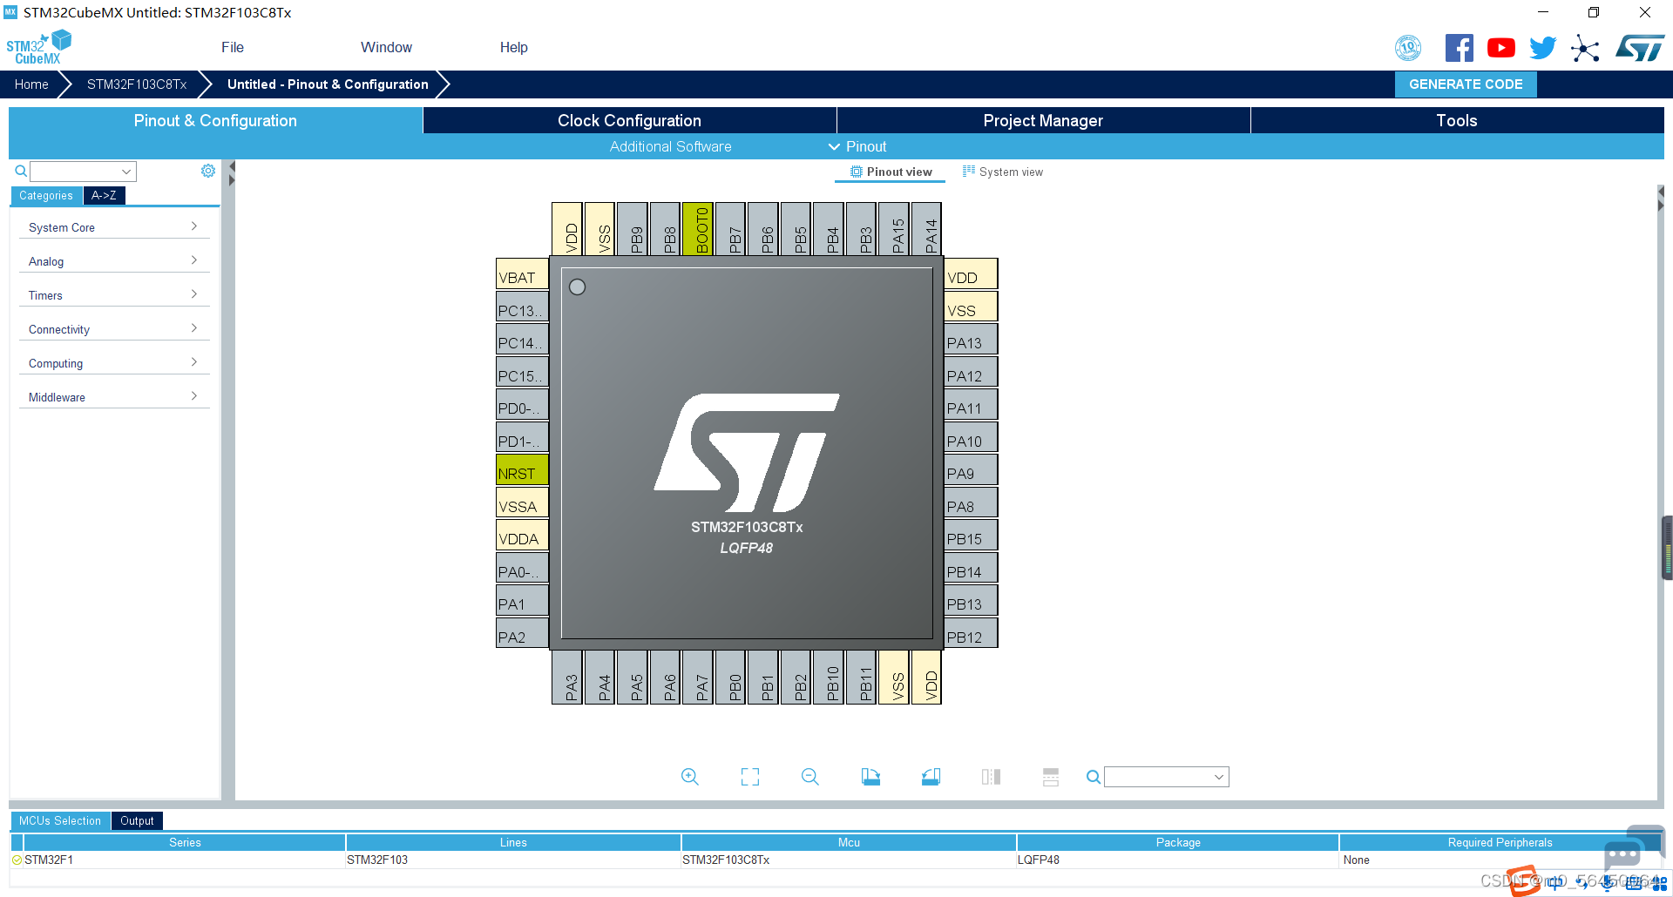Select the PA9 pin on chip

click(971, 469)
